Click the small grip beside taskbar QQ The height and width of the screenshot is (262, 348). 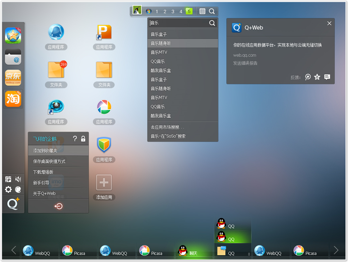249,254
